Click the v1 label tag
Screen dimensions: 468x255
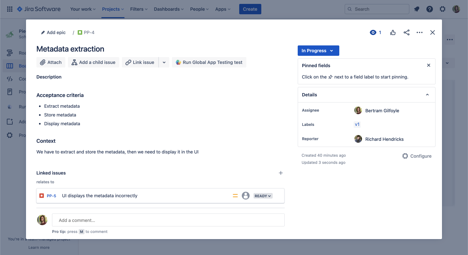click(x=357, y=125)
